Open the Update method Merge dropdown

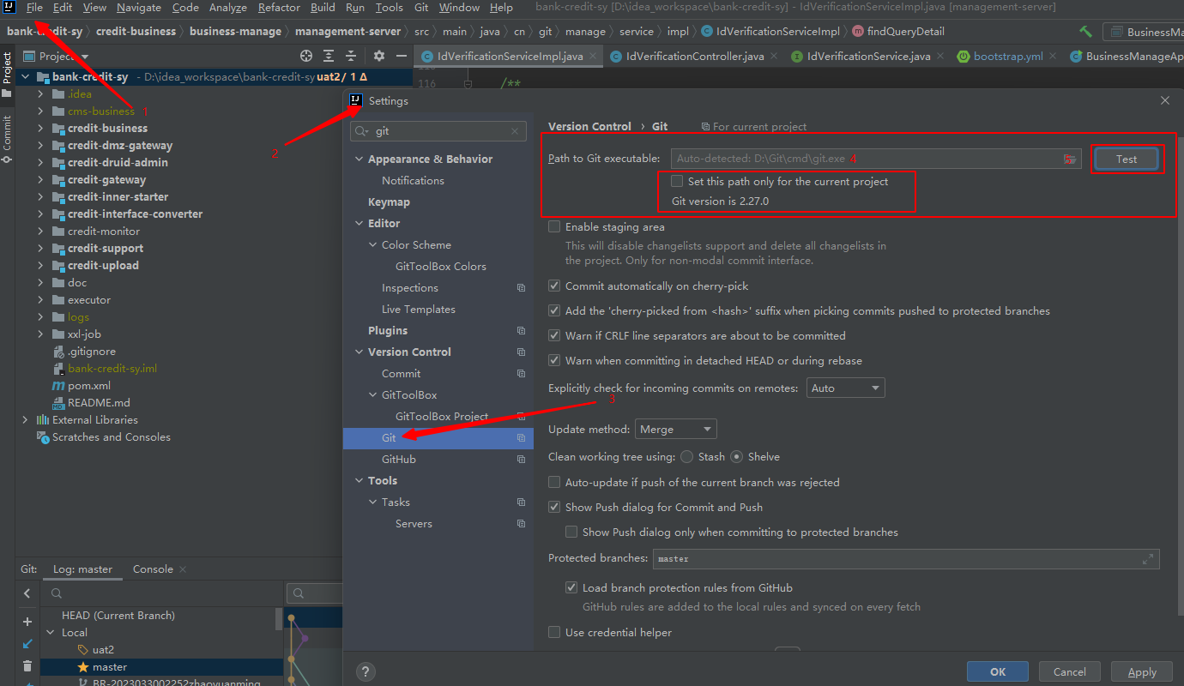(675, 429)
